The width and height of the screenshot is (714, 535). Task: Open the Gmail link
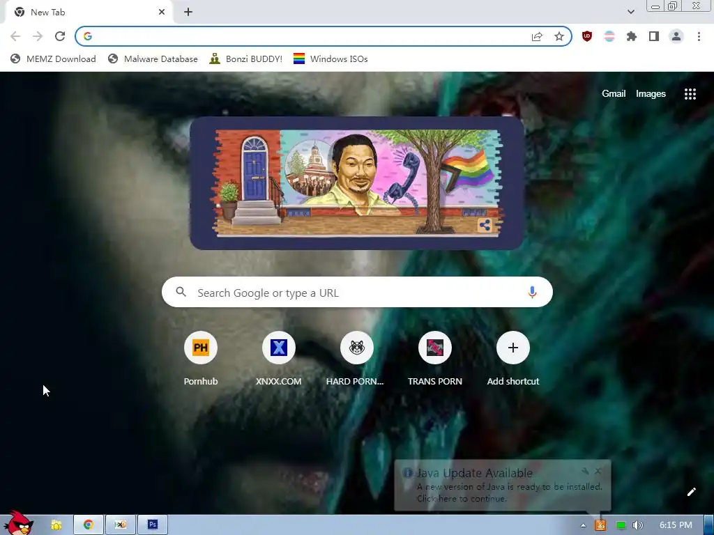coord(614,94)
